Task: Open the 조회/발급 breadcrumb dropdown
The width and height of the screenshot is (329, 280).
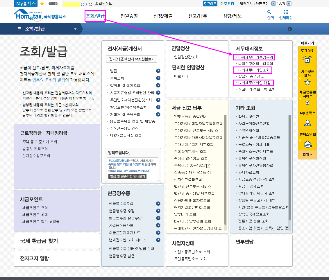Action: [x=75, y=29]
